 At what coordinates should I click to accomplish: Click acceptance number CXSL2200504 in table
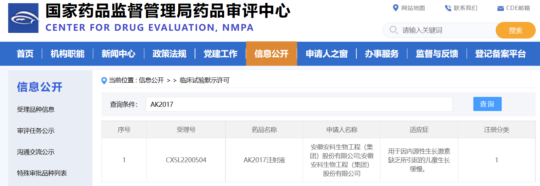click(186, 160)
